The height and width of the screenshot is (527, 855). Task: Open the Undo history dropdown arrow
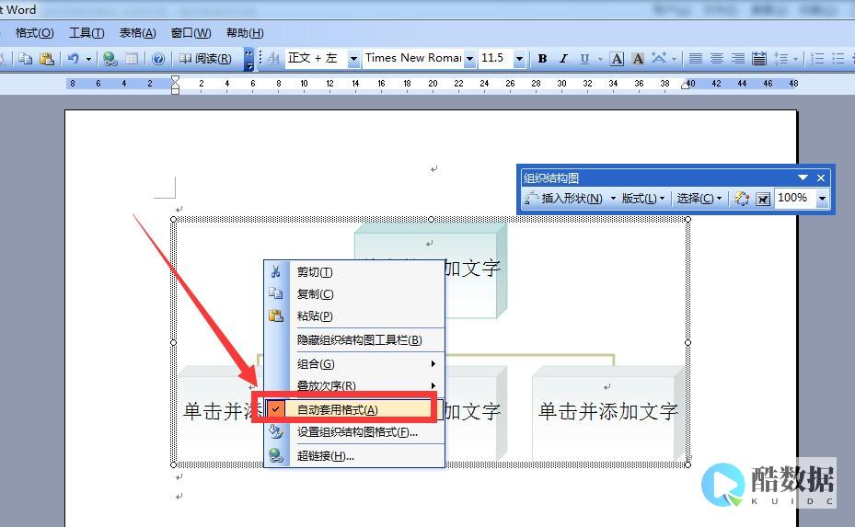[88, 59]
